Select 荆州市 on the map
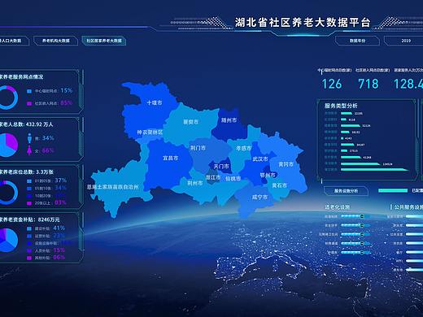423x317 pixels. (x=195, y=183)
